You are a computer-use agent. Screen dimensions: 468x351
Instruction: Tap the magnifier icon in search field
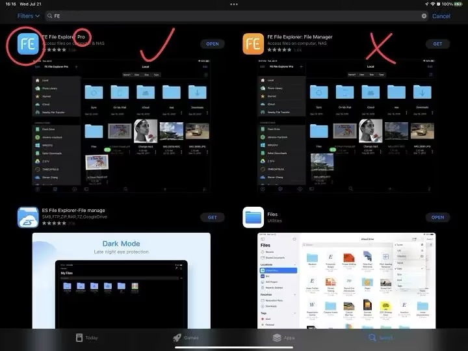click(x=50, y=16)
